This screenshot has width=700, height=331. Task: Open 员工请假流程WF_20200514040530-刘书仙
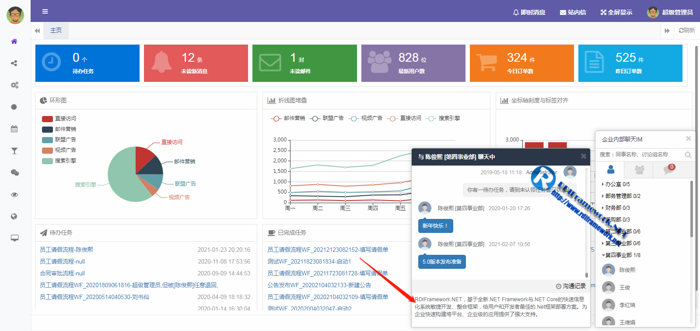click(x=94, y=297)
